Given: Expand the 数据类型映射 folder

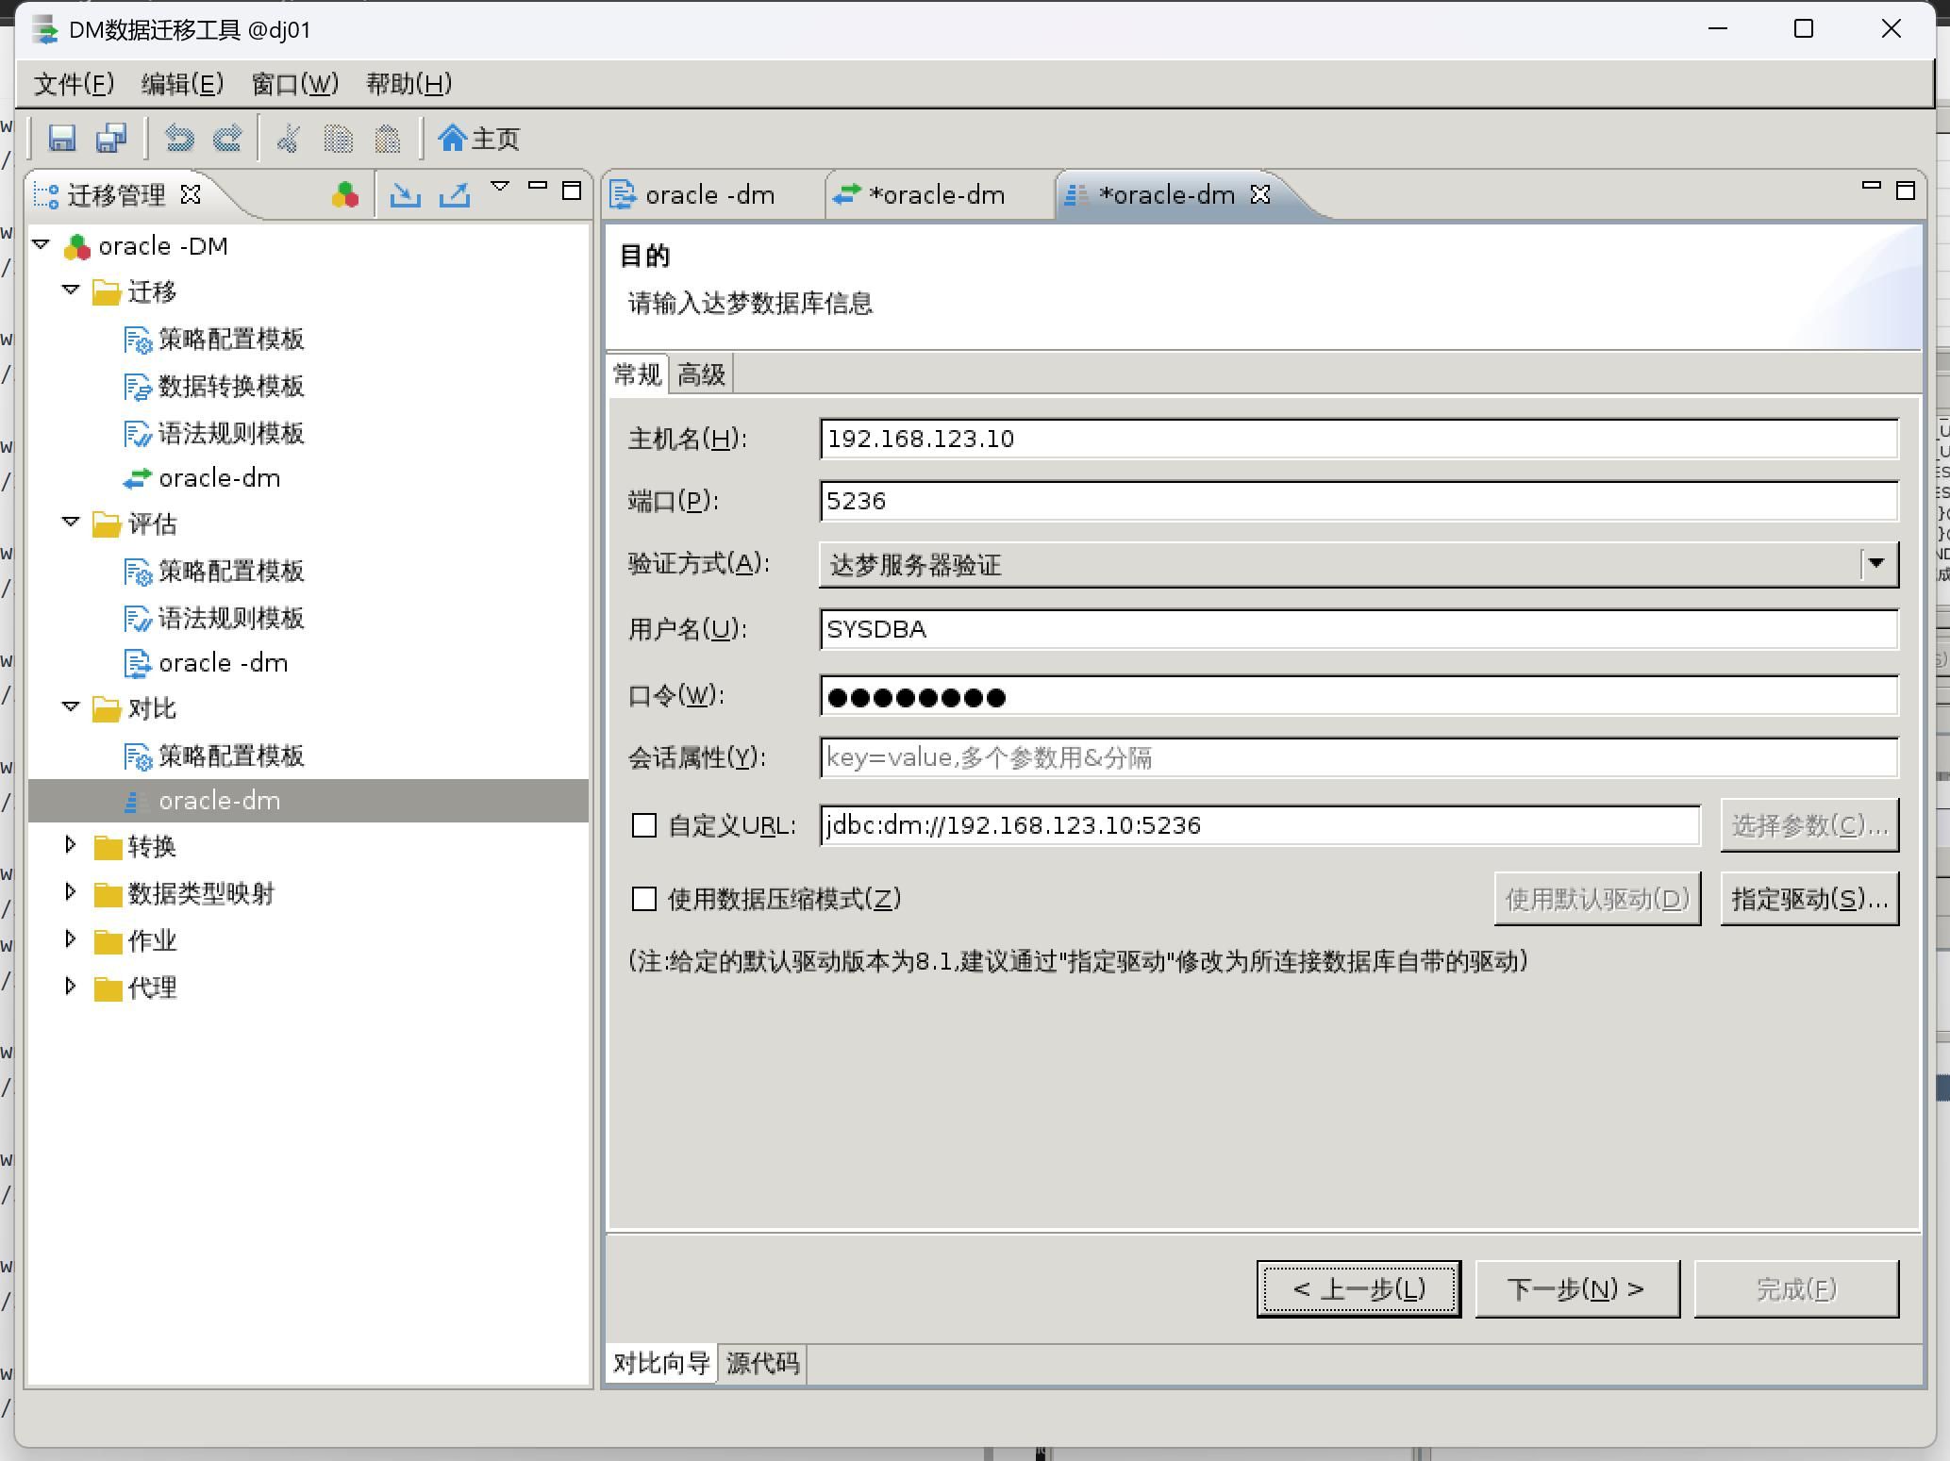Looking at the screenshot, I should tap(71, 892).
